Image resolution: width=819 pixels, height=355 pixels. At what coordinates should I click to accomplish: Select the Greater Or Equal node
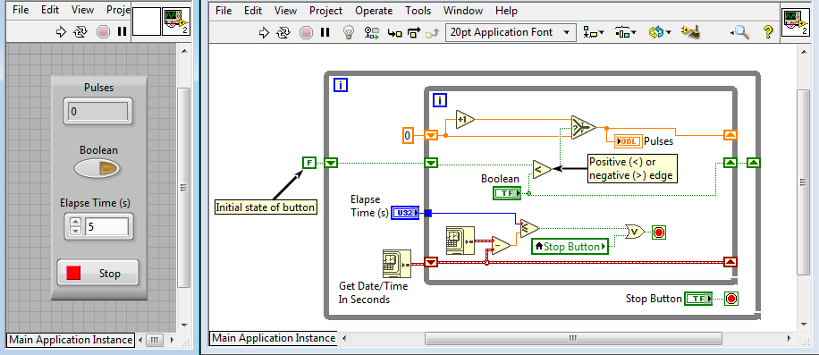point(529,227)
